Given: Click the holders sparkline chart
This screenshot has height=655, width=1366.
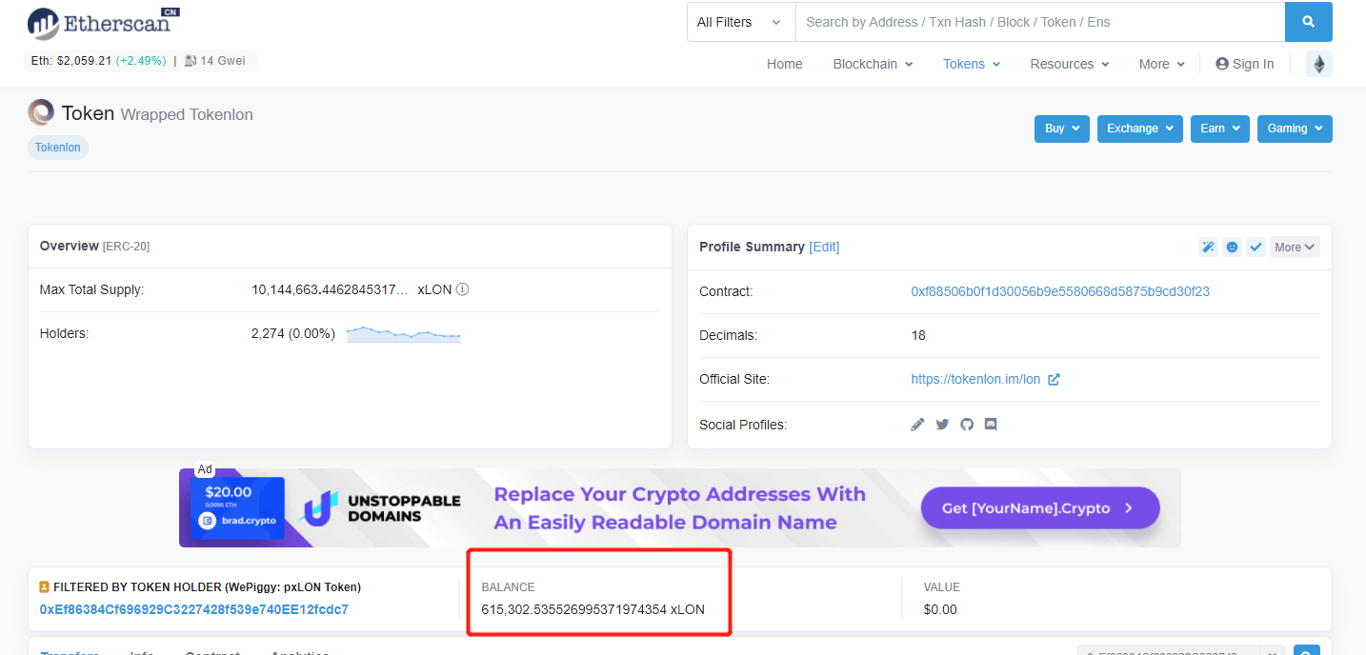Looking at the screenshot, I should point(404,333).
